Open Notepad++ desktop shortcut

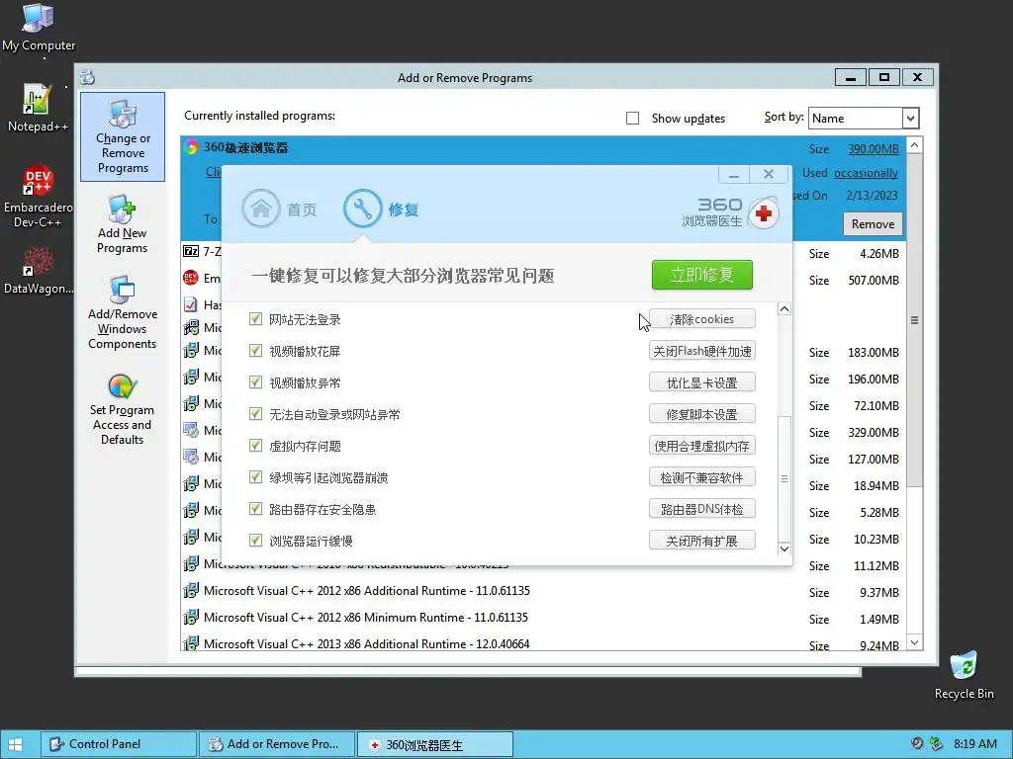coord(38,108)
